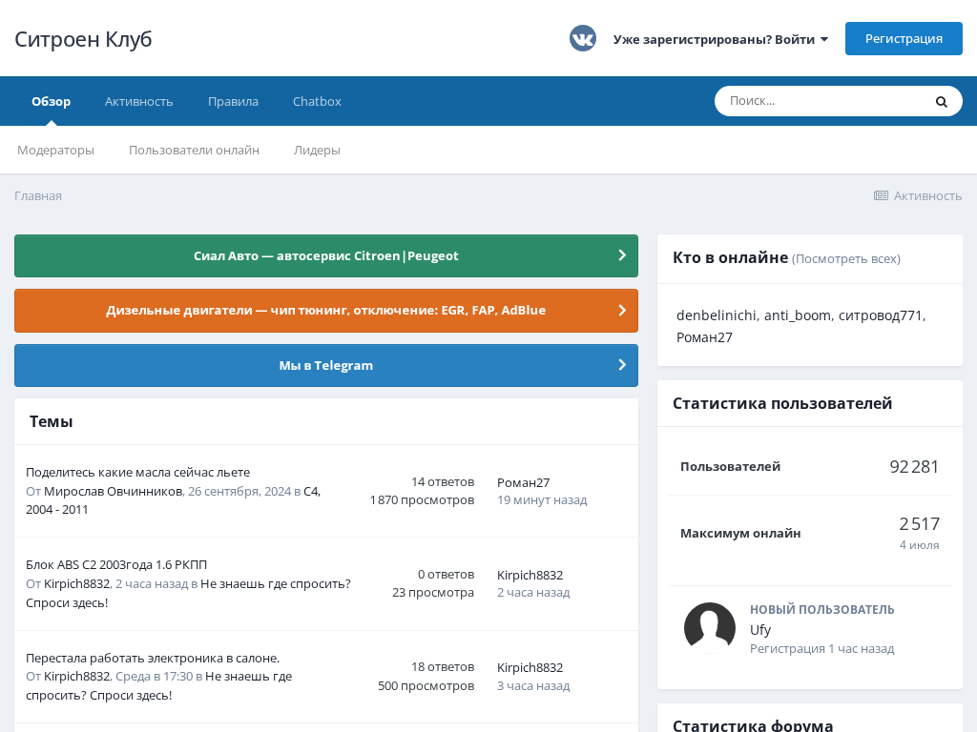Click the search magnifier icon
Viewport: 977px width, 732px height.
point(941,101)
